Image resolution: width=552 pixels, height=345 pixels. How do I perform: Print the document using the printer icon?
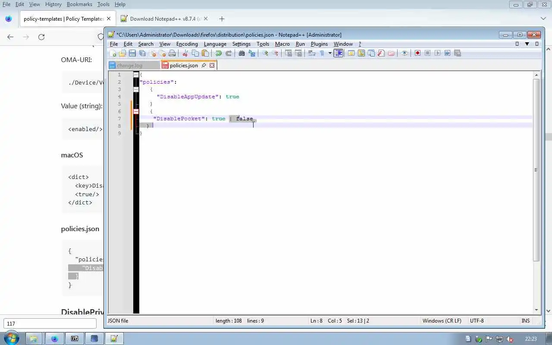[x=172, y=53]
